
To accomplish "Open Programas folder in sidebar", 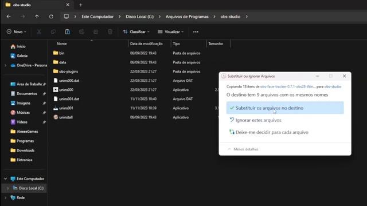I will point(22,141).
